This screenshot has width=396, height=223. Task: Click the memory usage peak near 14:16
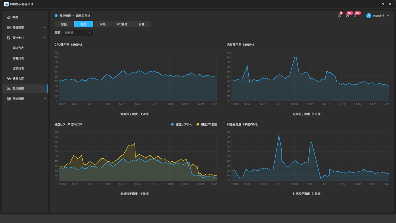(x=296, y=57)
